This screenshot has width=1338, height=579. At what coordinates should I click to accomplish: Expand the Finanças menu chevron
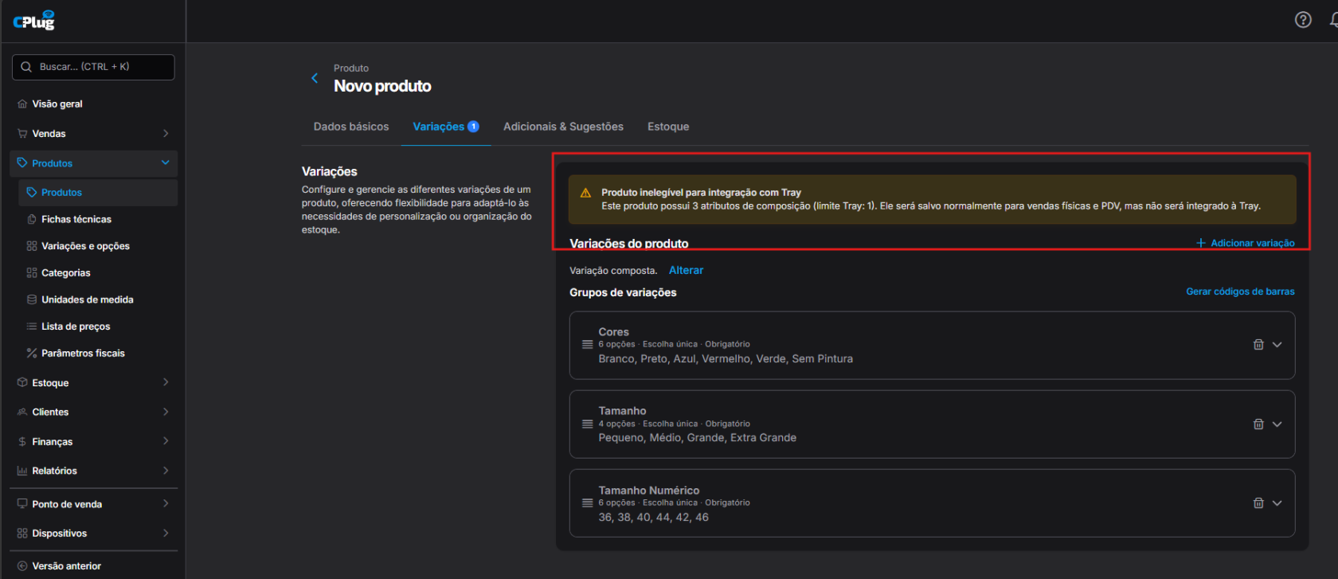pos(166,441)
